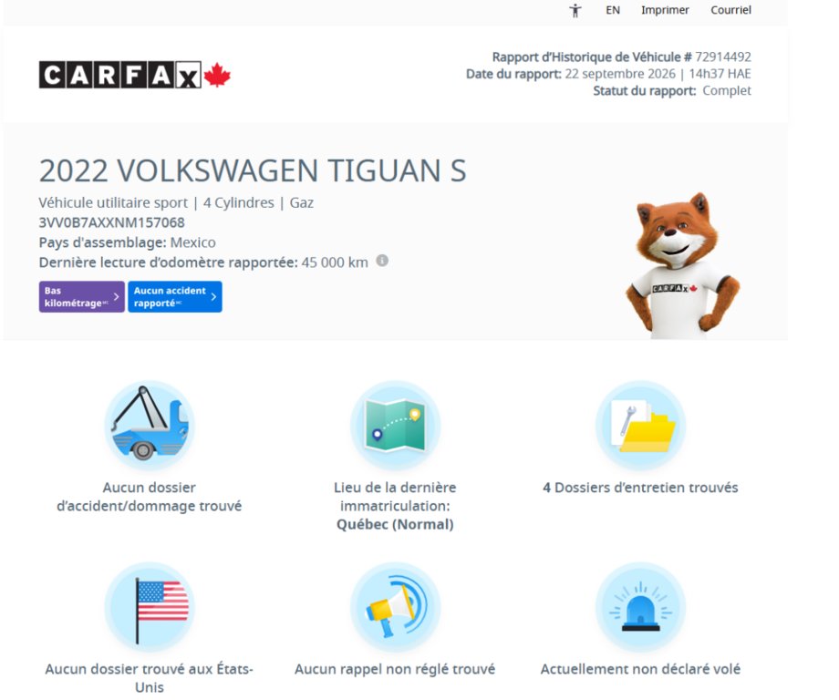Switch language to EN
The width and height of the screenshot is (839, 700).
pos(613,10)
